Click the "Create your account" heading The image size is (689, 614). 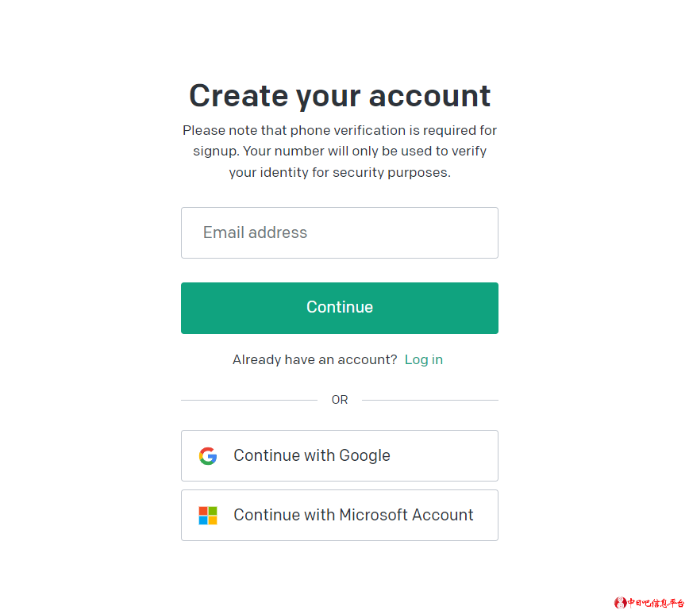coord(340,96)
